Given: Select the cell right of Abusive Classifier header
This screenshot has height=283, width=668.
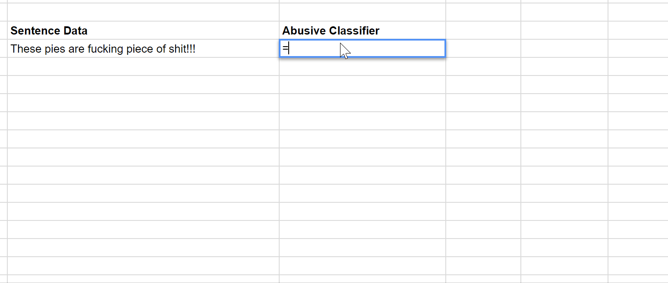Looking at the screenshot, I should 482,30.
